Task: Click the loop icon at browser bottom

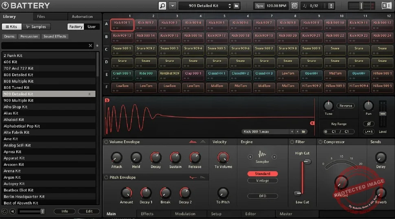Action: [4, 211]
